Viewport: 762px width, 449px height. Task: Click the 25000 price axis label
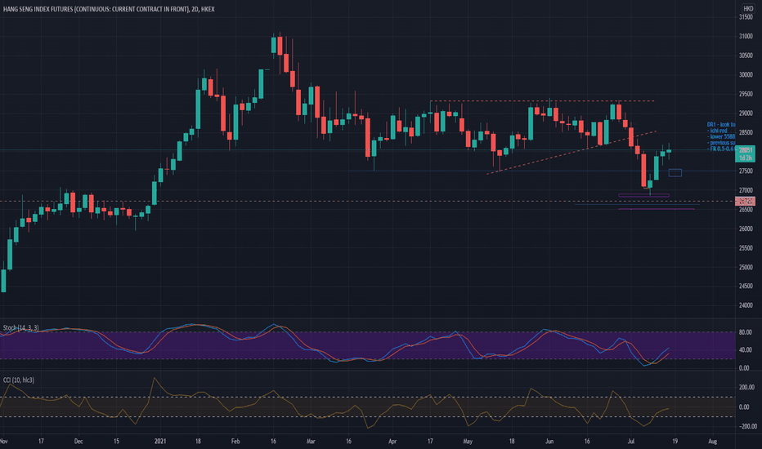click(746, 268)
